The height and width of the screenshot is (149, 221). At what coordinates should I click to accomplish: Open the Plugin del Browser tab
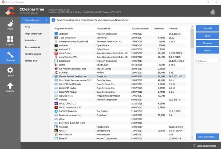(35, 33)
